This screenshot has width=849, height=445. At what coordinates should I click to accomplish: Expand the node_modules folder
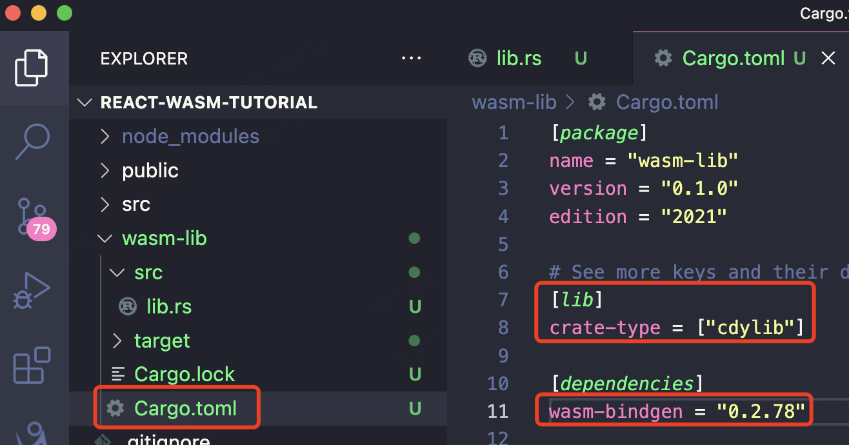pos(190,137)
